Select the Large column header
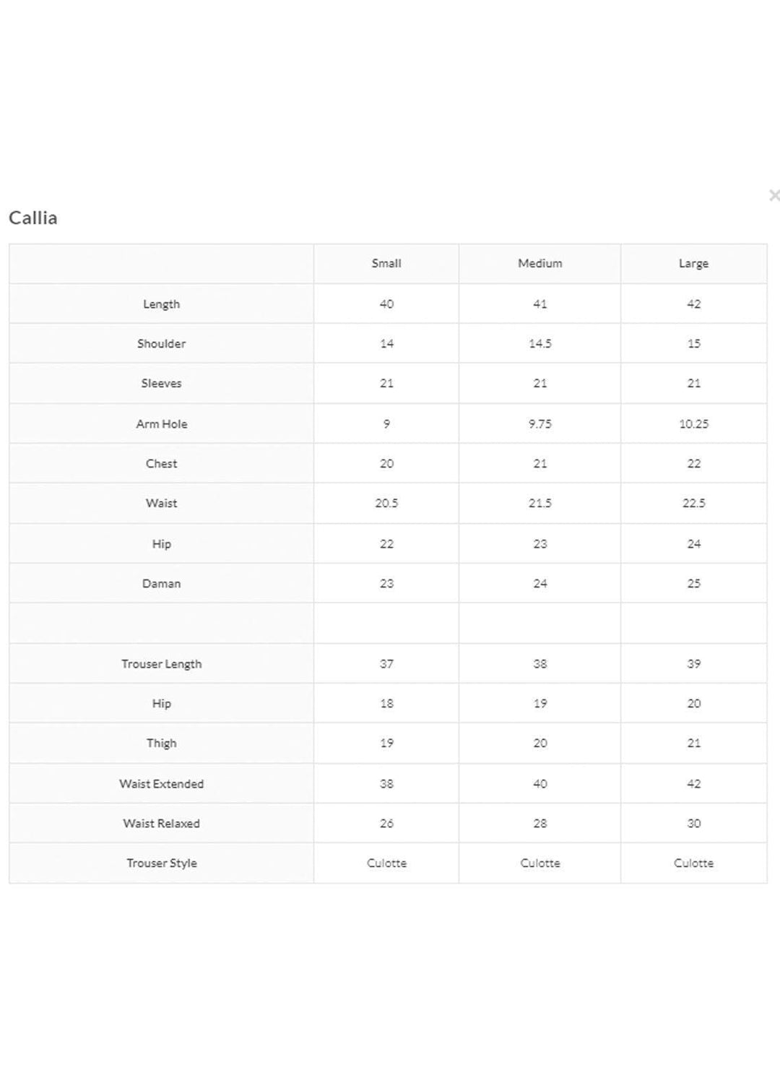This screenshot has width=780, height=1086. coord(693,264)
